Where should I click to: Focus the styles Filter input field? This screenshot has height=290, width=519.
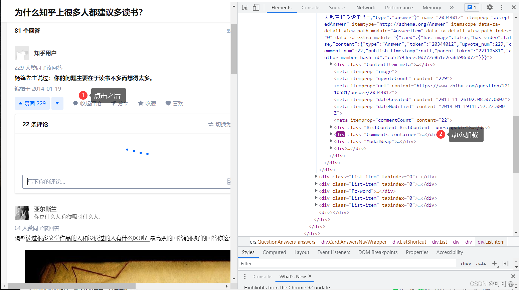point(347,264)
